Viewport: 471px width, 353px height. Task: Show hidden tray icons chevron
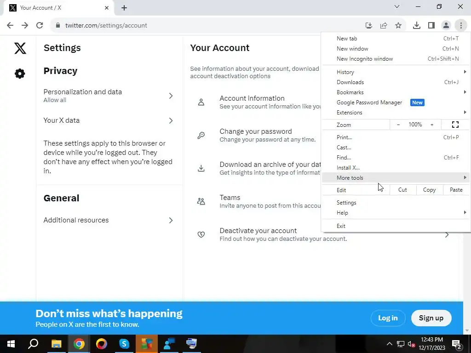click(389, 344)
